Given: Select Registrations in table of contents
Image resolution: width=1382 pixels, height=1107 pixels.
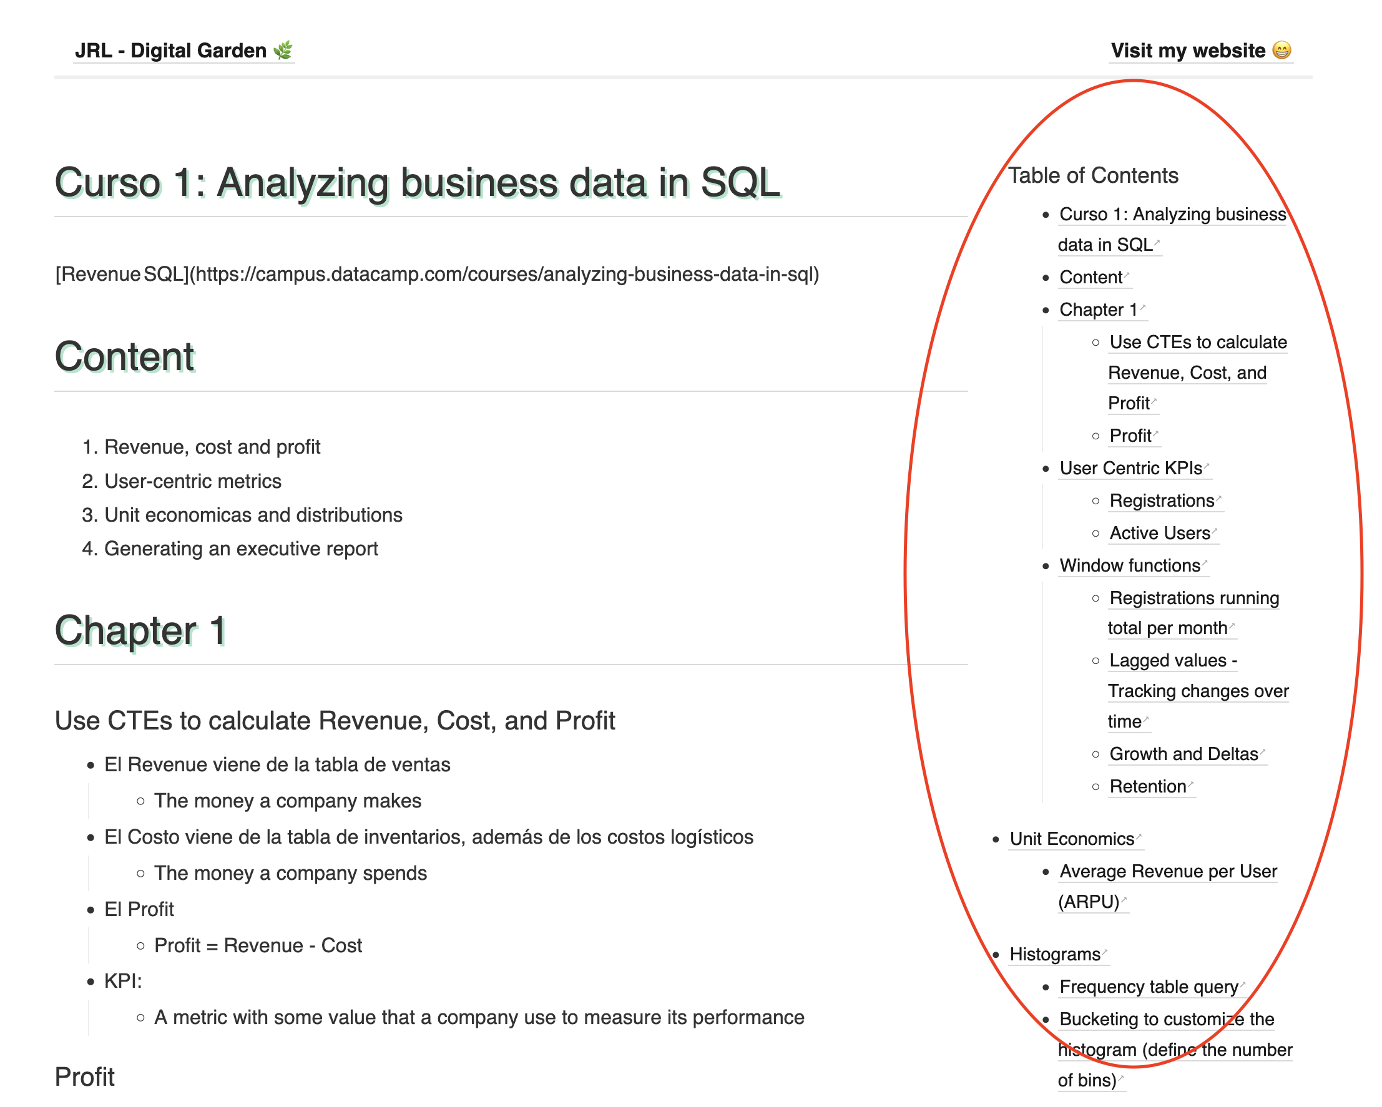Looking at the screenshot, I should (1162, 501).
